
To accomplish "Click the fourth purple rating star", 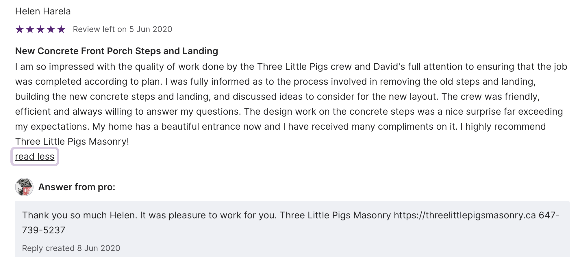I will coord(51,29).
